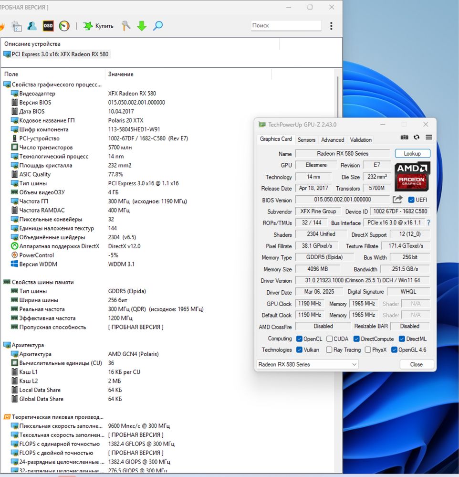Click the BIOS export share arrow icon
The height and width of the screenshot is (477, 459).
pyautogui.click(x=397, y=200)
